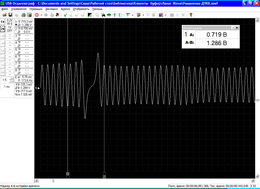Click the green checkmark icon
Image resolution: width=260 pixels, height=189 pixels.
click(65, 15)
